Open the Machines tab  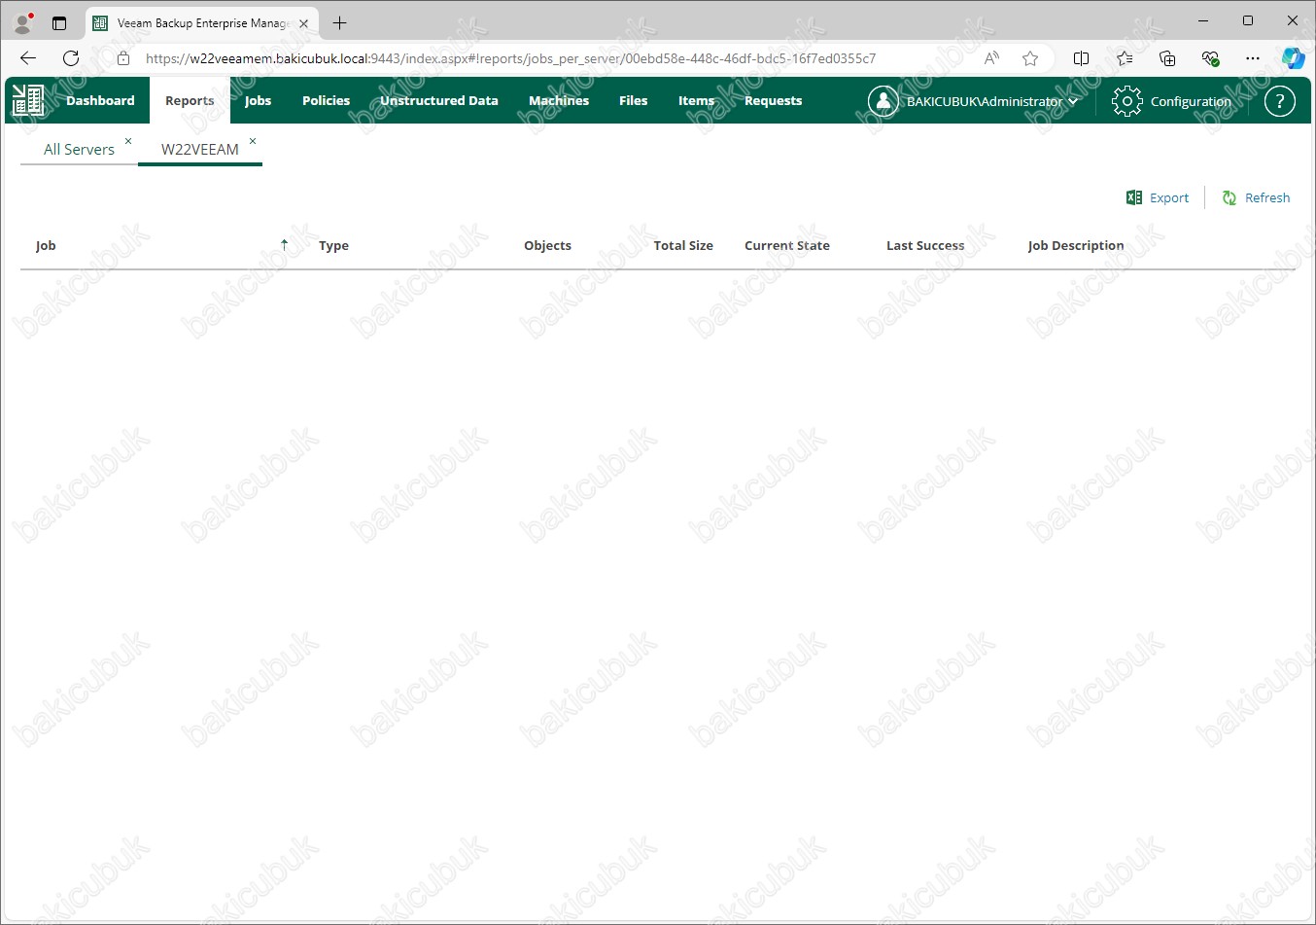click(559, 100)
